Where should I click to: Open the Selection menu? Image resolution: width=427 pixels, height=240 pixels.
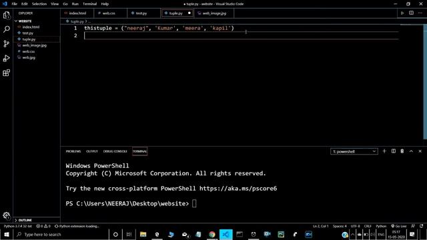point(39,4)
